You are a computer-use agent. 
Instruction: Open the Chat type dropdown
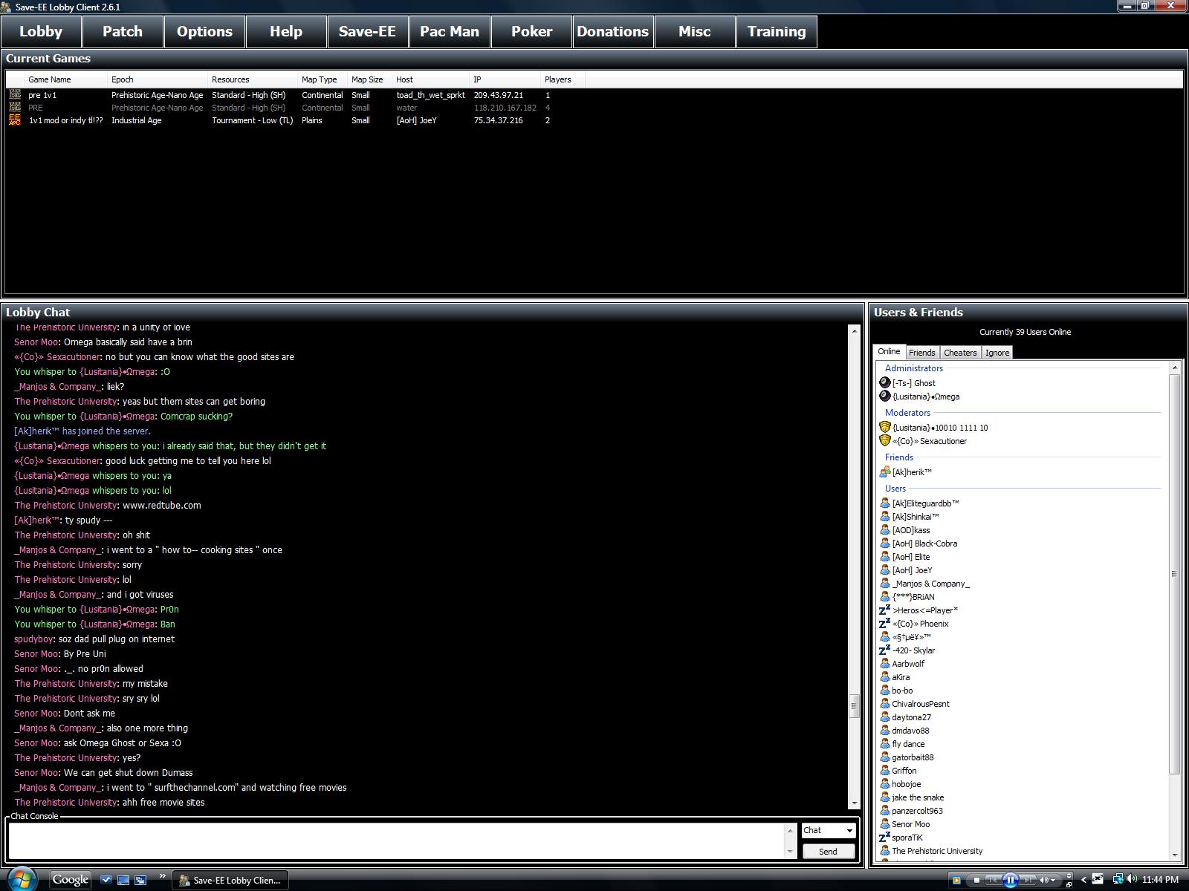pos(828,831)
